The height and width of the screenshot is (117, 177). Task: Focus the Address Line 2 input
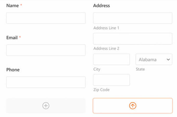(133, 39)
